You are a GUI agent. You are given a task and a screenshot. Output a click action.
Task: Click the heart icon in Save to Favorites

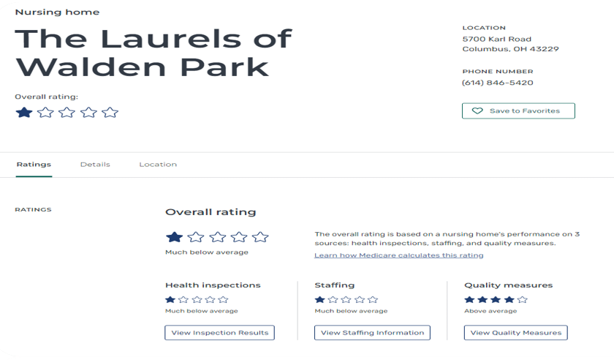[x=477, y=111]
